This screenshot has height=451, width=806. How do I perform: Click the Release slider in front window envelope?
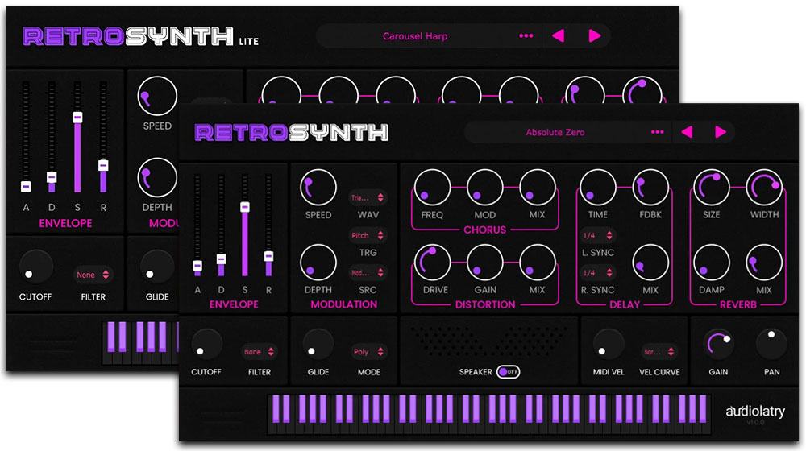[x=268, y=226]
